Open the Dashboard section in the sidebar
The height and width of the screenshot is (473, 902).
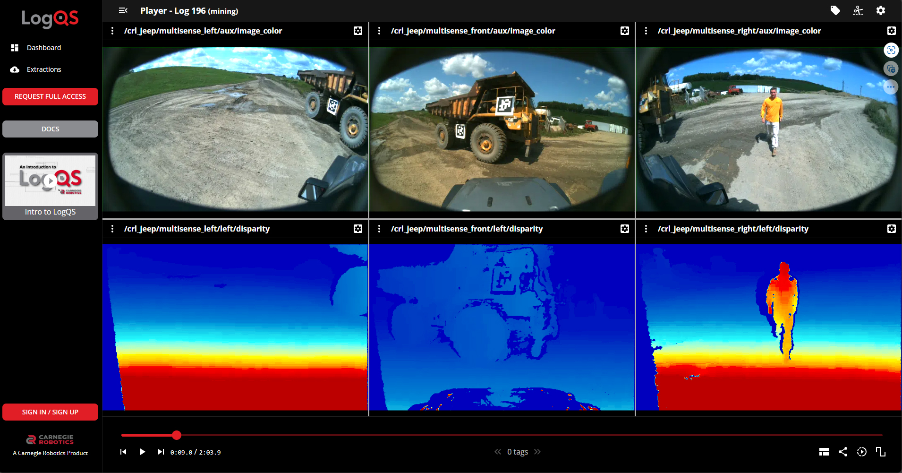[44, 47]
